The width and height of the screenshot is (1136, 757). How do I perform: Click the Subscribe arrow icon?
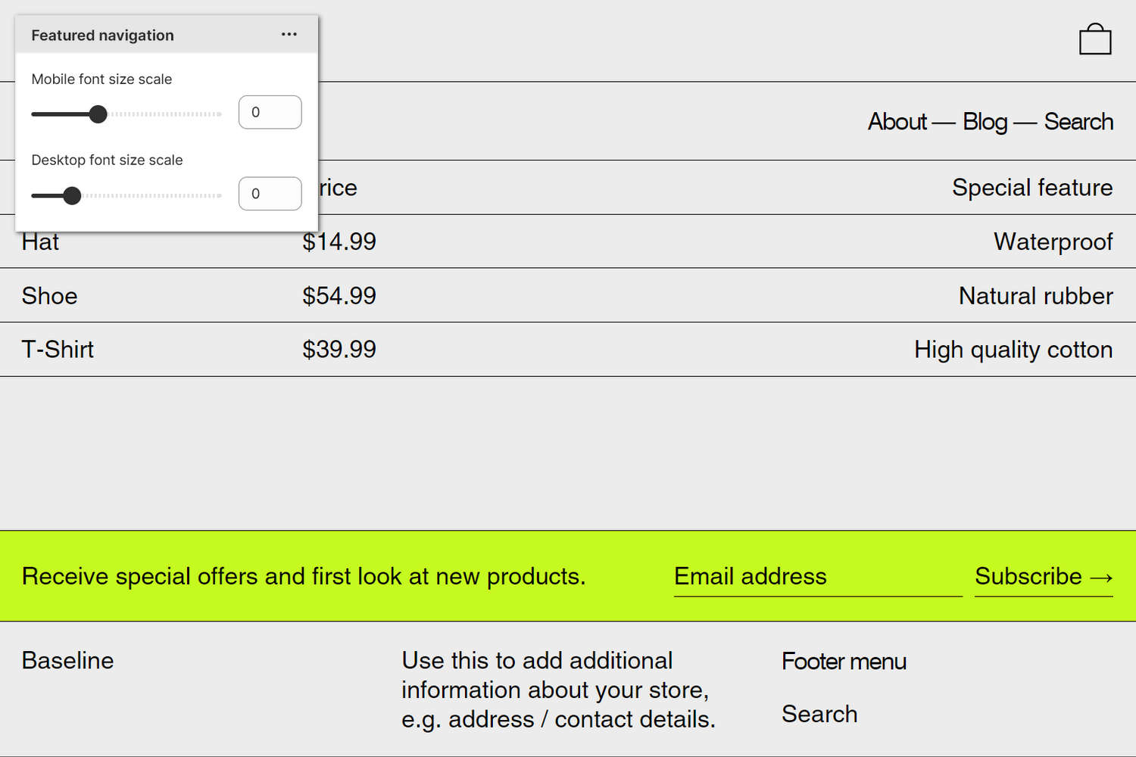(x=1100, y=576)
